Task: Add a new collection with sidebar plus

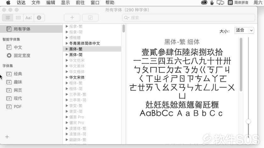Action: (x=7, y=137)
